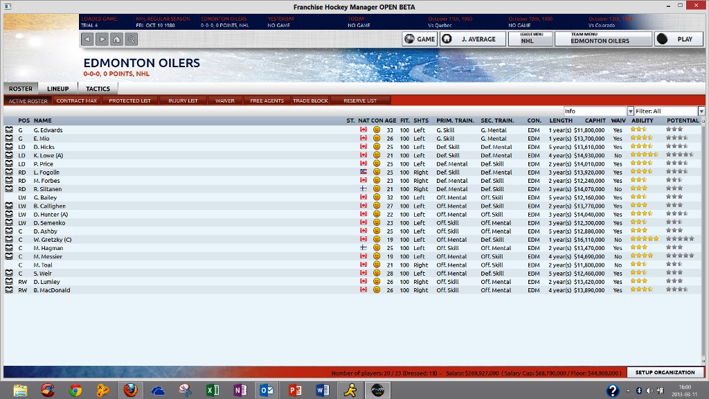This screenshot has height=399, width=709.
Task: Click the SETUP ORGANIZATION button
Action: [665, 372]
